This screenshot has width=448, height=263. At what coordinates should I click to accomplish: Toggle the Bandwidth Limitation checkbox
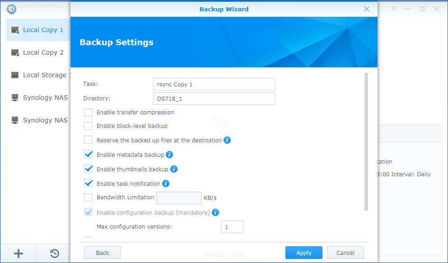pos(88,197)
